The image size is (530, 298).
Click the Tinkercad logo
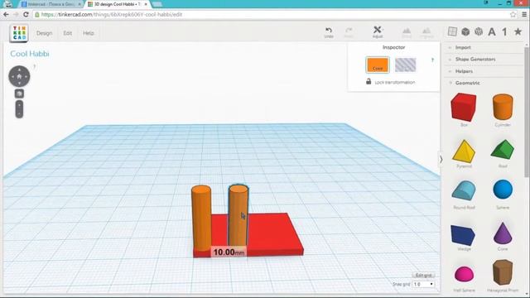click(19, 33)
